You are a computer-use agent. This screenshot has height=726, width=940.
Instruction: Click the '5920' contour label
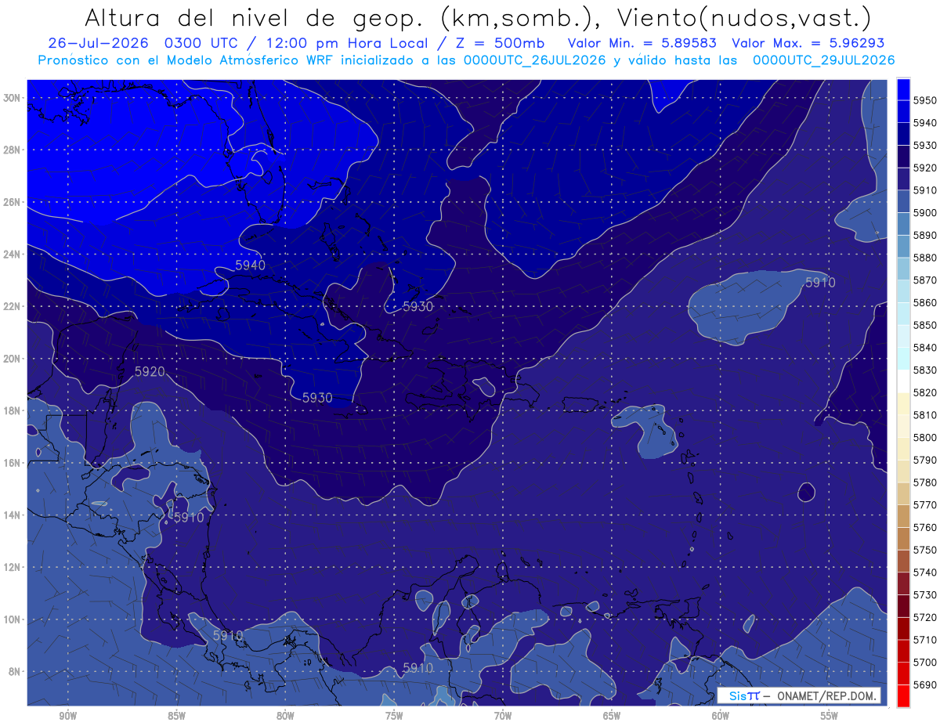click(x=150, y=371)
